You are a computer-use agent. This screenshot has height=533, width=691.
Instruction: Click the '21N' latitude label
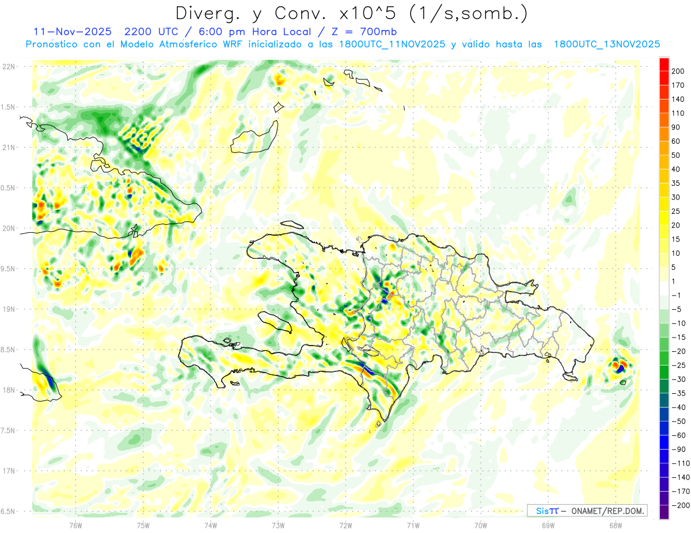click(x=8, y=147)
